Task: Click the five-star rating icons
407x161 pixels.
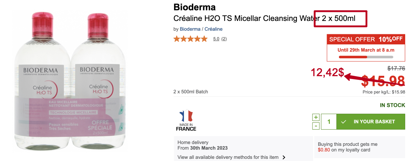Action: 190,39
